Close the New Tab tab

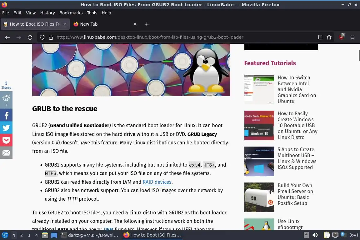(135, 24)
